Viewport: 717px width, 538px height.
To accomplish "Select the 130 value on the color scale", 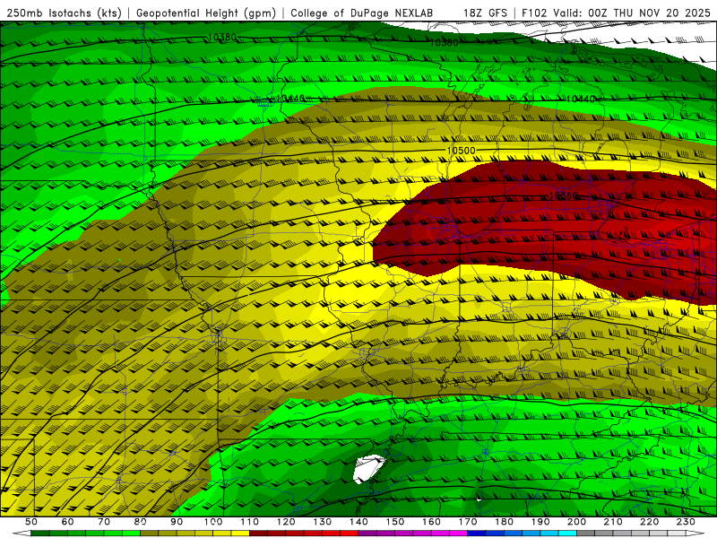I will [323, 522].
